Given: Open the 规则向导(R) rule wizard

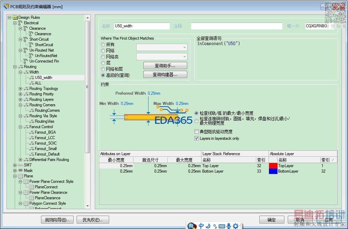Looking at the screenshot, I should pos(57,220).
